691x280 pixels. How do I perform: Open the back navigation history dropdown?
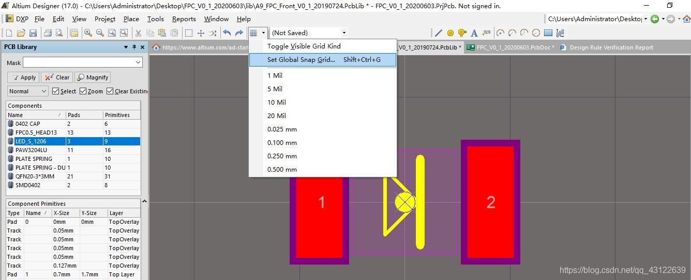pos(663,19)
